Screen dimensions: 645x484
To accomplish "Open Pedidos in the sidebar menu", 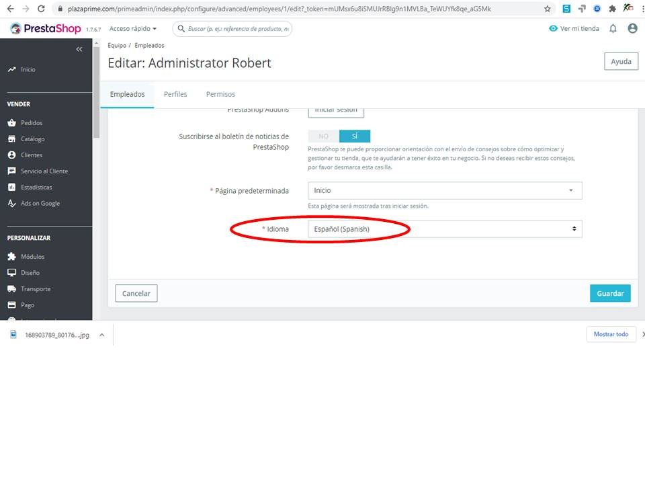I will (x=32, y=122).
